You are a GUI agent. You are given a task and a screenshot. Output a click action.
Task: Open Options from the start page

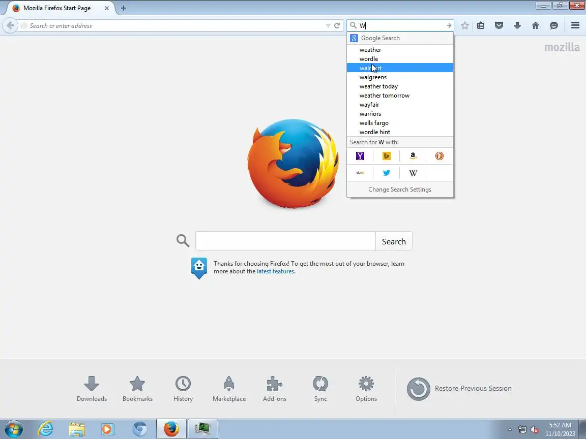366,389
